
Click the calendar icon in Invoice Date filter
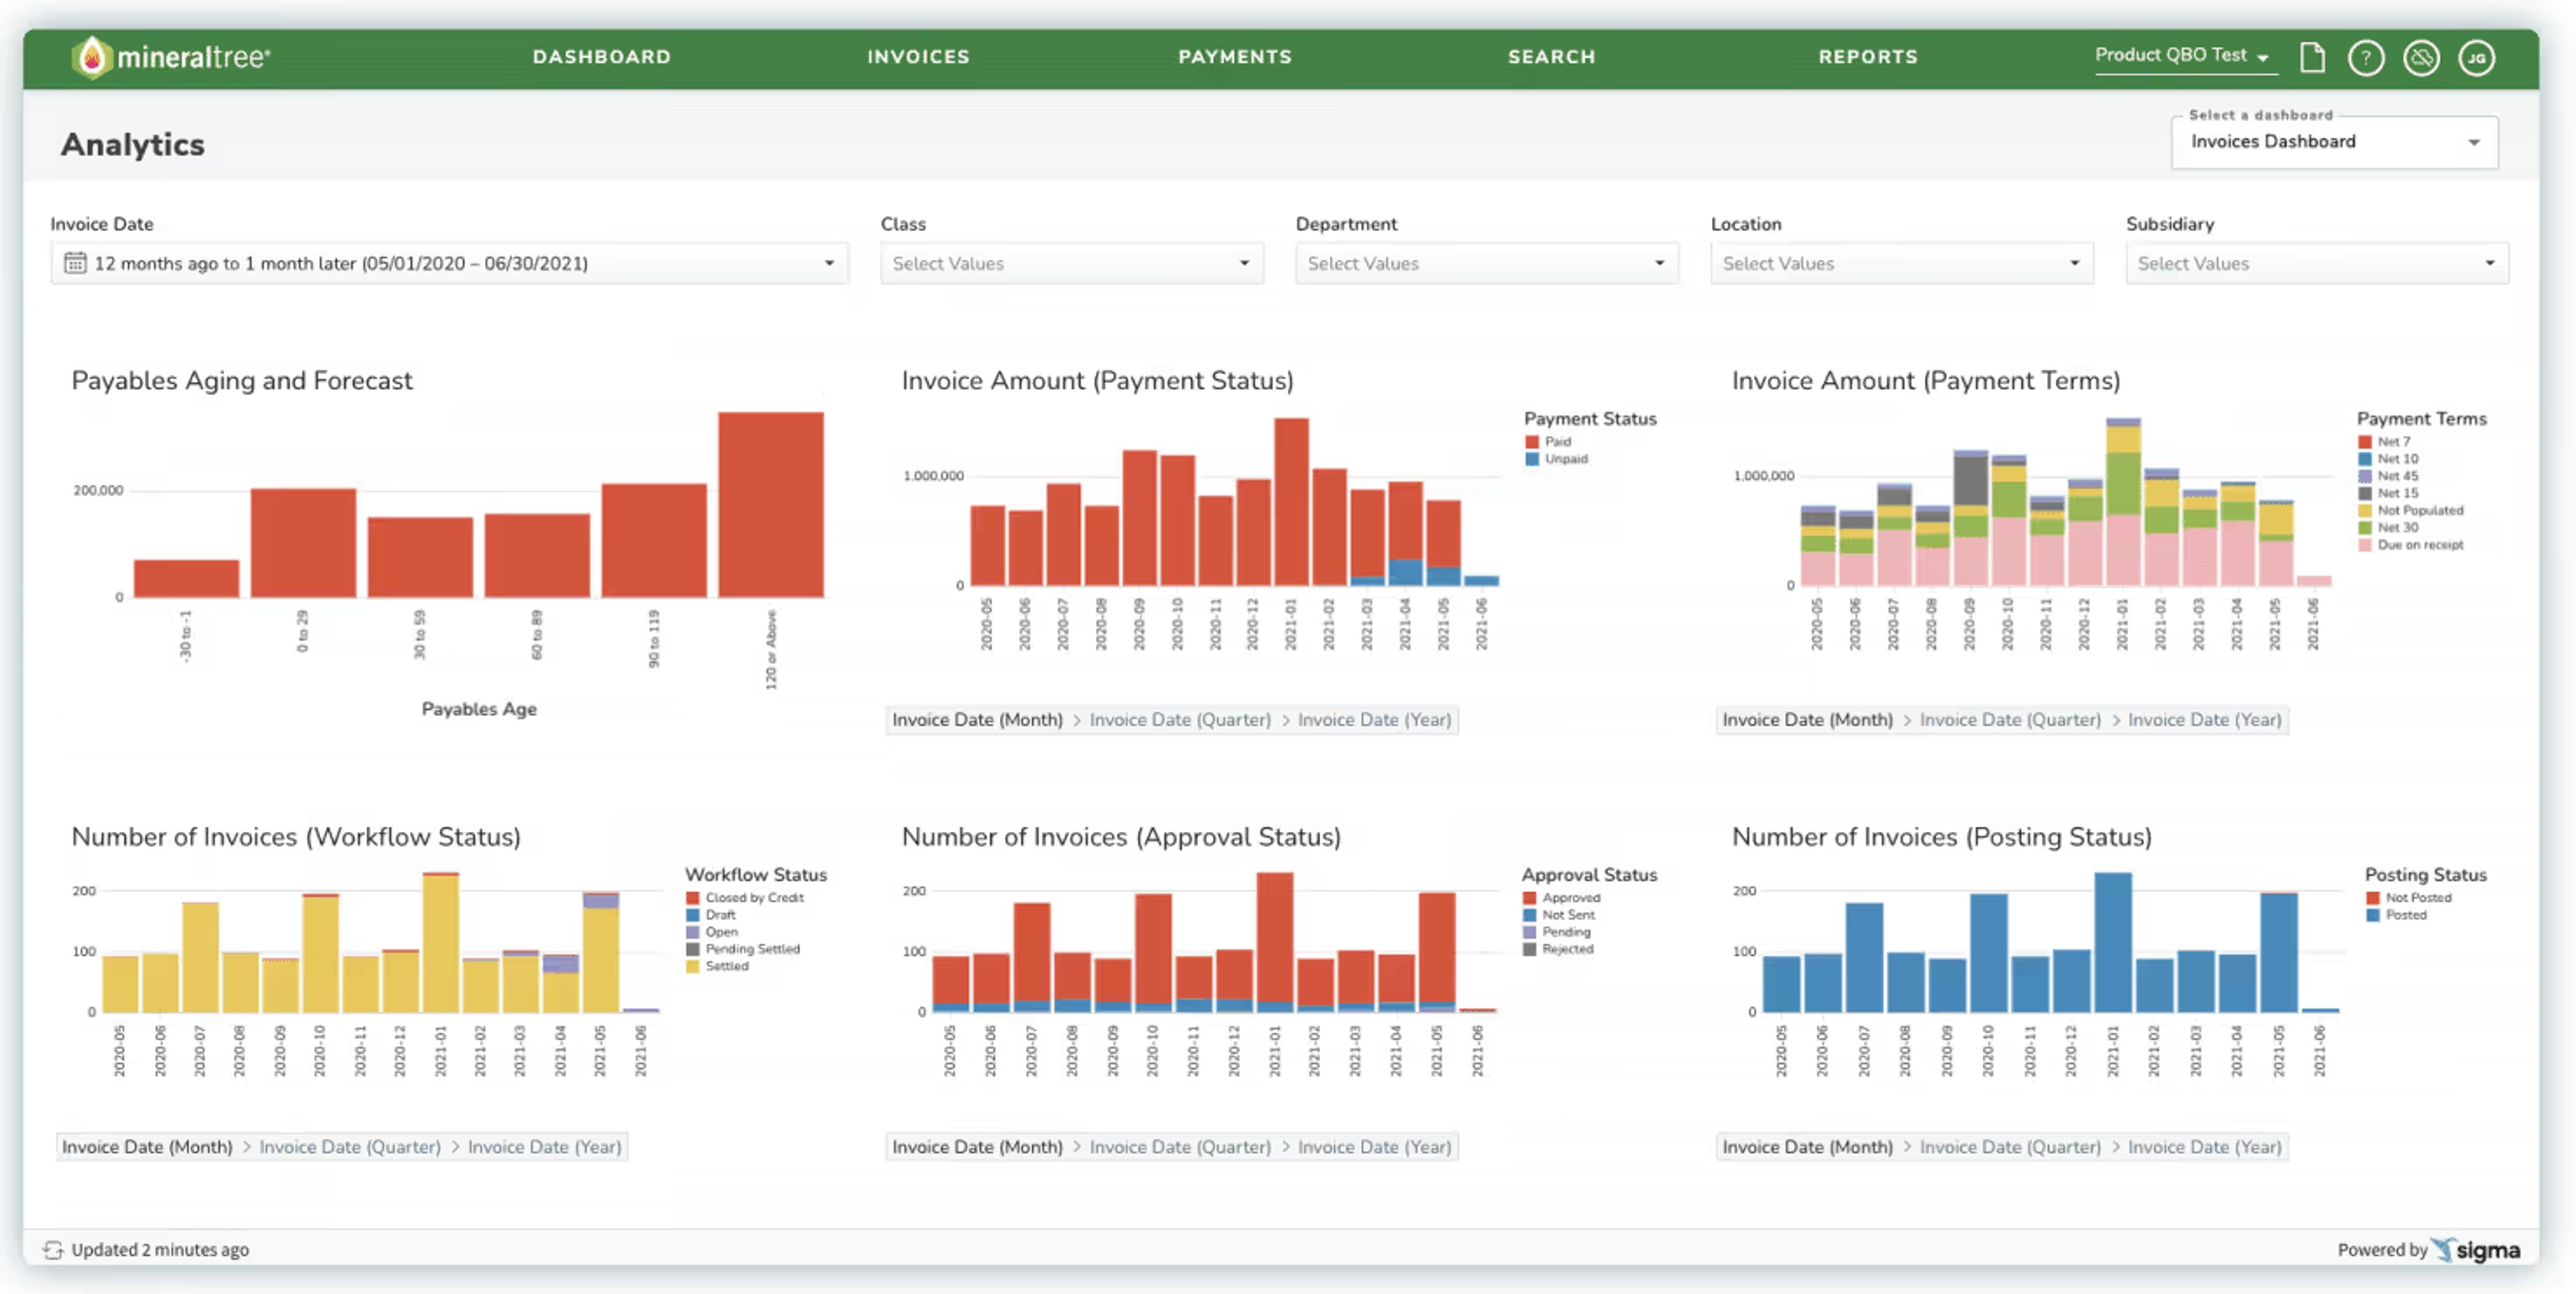coord(75,263)
